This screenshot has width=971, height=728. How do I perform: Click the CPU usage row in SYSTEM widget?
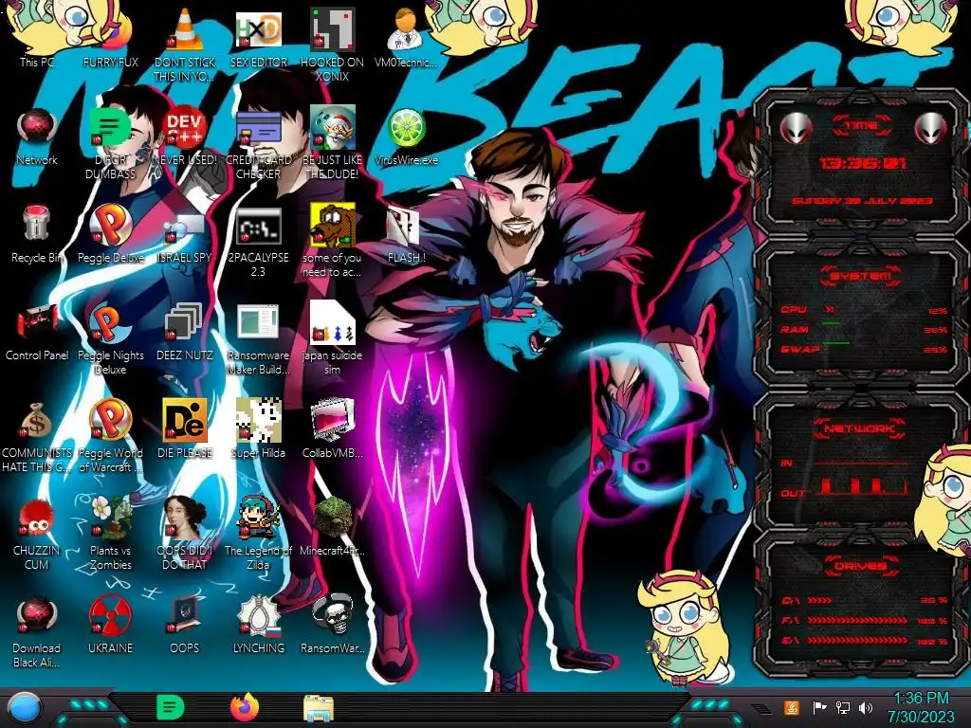[x=865, y=310]
